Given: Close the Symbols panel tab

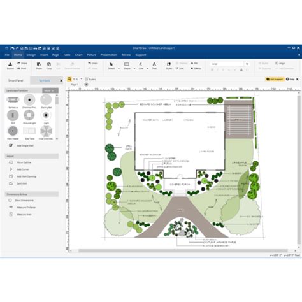Looking at the screenshot, I should pyautogui.click(x=61, y=80).
